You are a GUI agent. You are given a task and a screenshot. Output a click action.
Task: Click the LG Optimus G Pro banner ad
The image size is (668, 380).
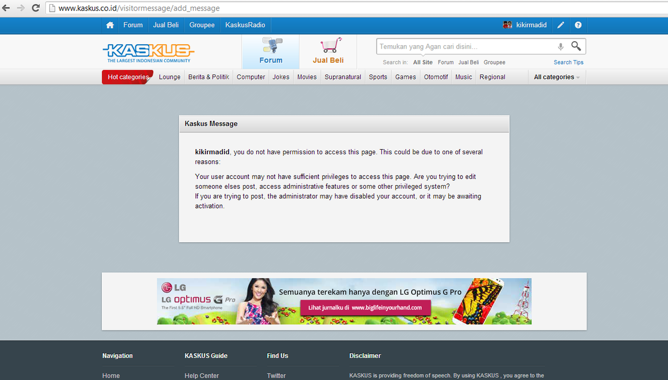[x=344, y=301]
